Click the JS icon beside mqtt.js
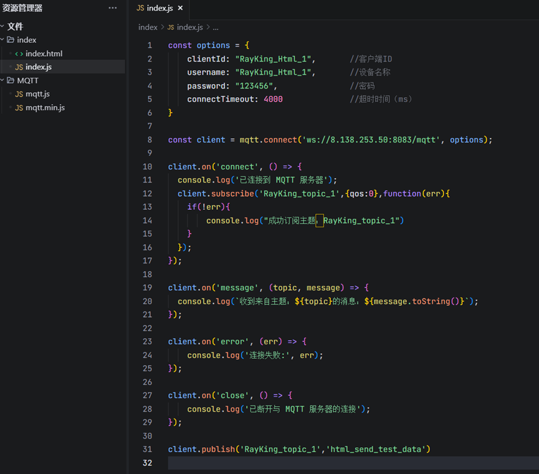 pyautogui.click(x=19, y=94)
